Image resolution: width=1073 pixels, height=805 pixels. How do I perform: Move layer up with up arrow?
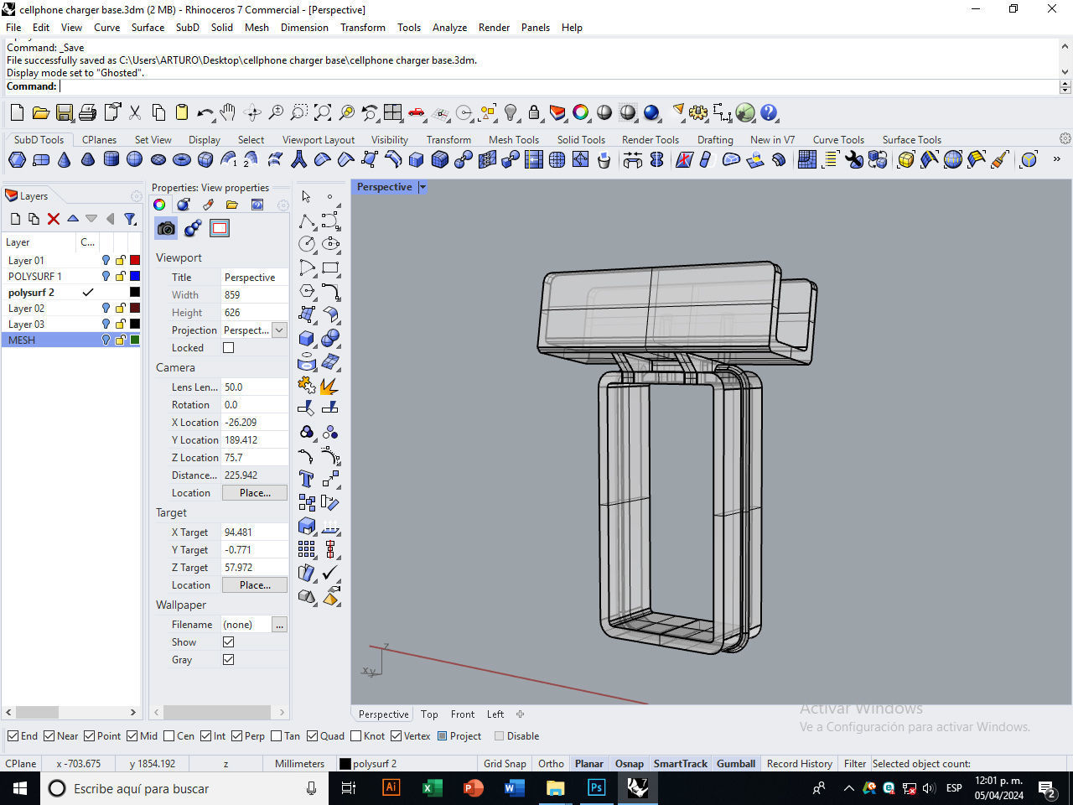click(x=73, y=219)
